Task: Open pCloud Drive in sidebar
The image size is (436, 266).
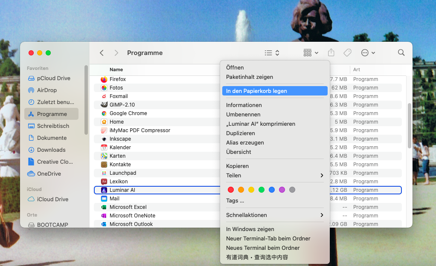Action: click(x=52, y=78)
